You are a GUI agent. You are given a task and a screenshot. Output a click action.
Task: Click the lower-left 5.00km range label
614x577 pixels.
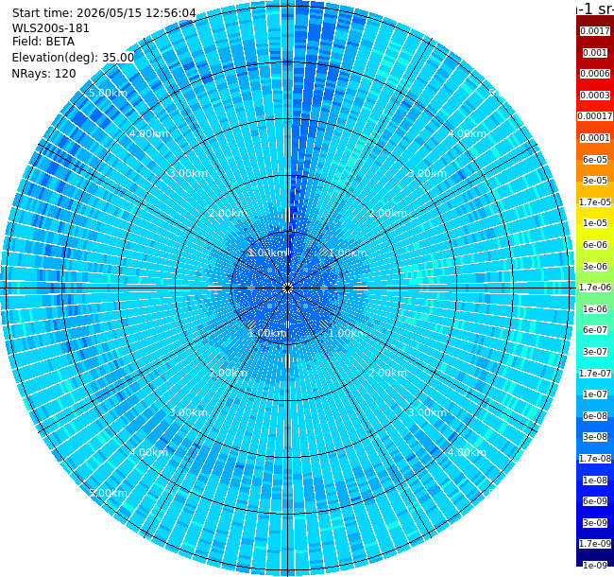click(108, 493)
